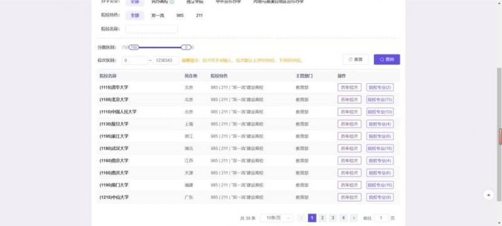502x226 pixels.
Task: Click the 位次区间 upper bound field 1238343
Action: click(x=166, y=60)
